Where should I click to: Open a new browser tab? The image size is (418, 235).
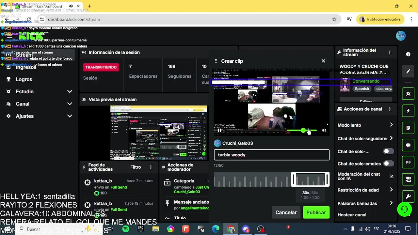89,6
